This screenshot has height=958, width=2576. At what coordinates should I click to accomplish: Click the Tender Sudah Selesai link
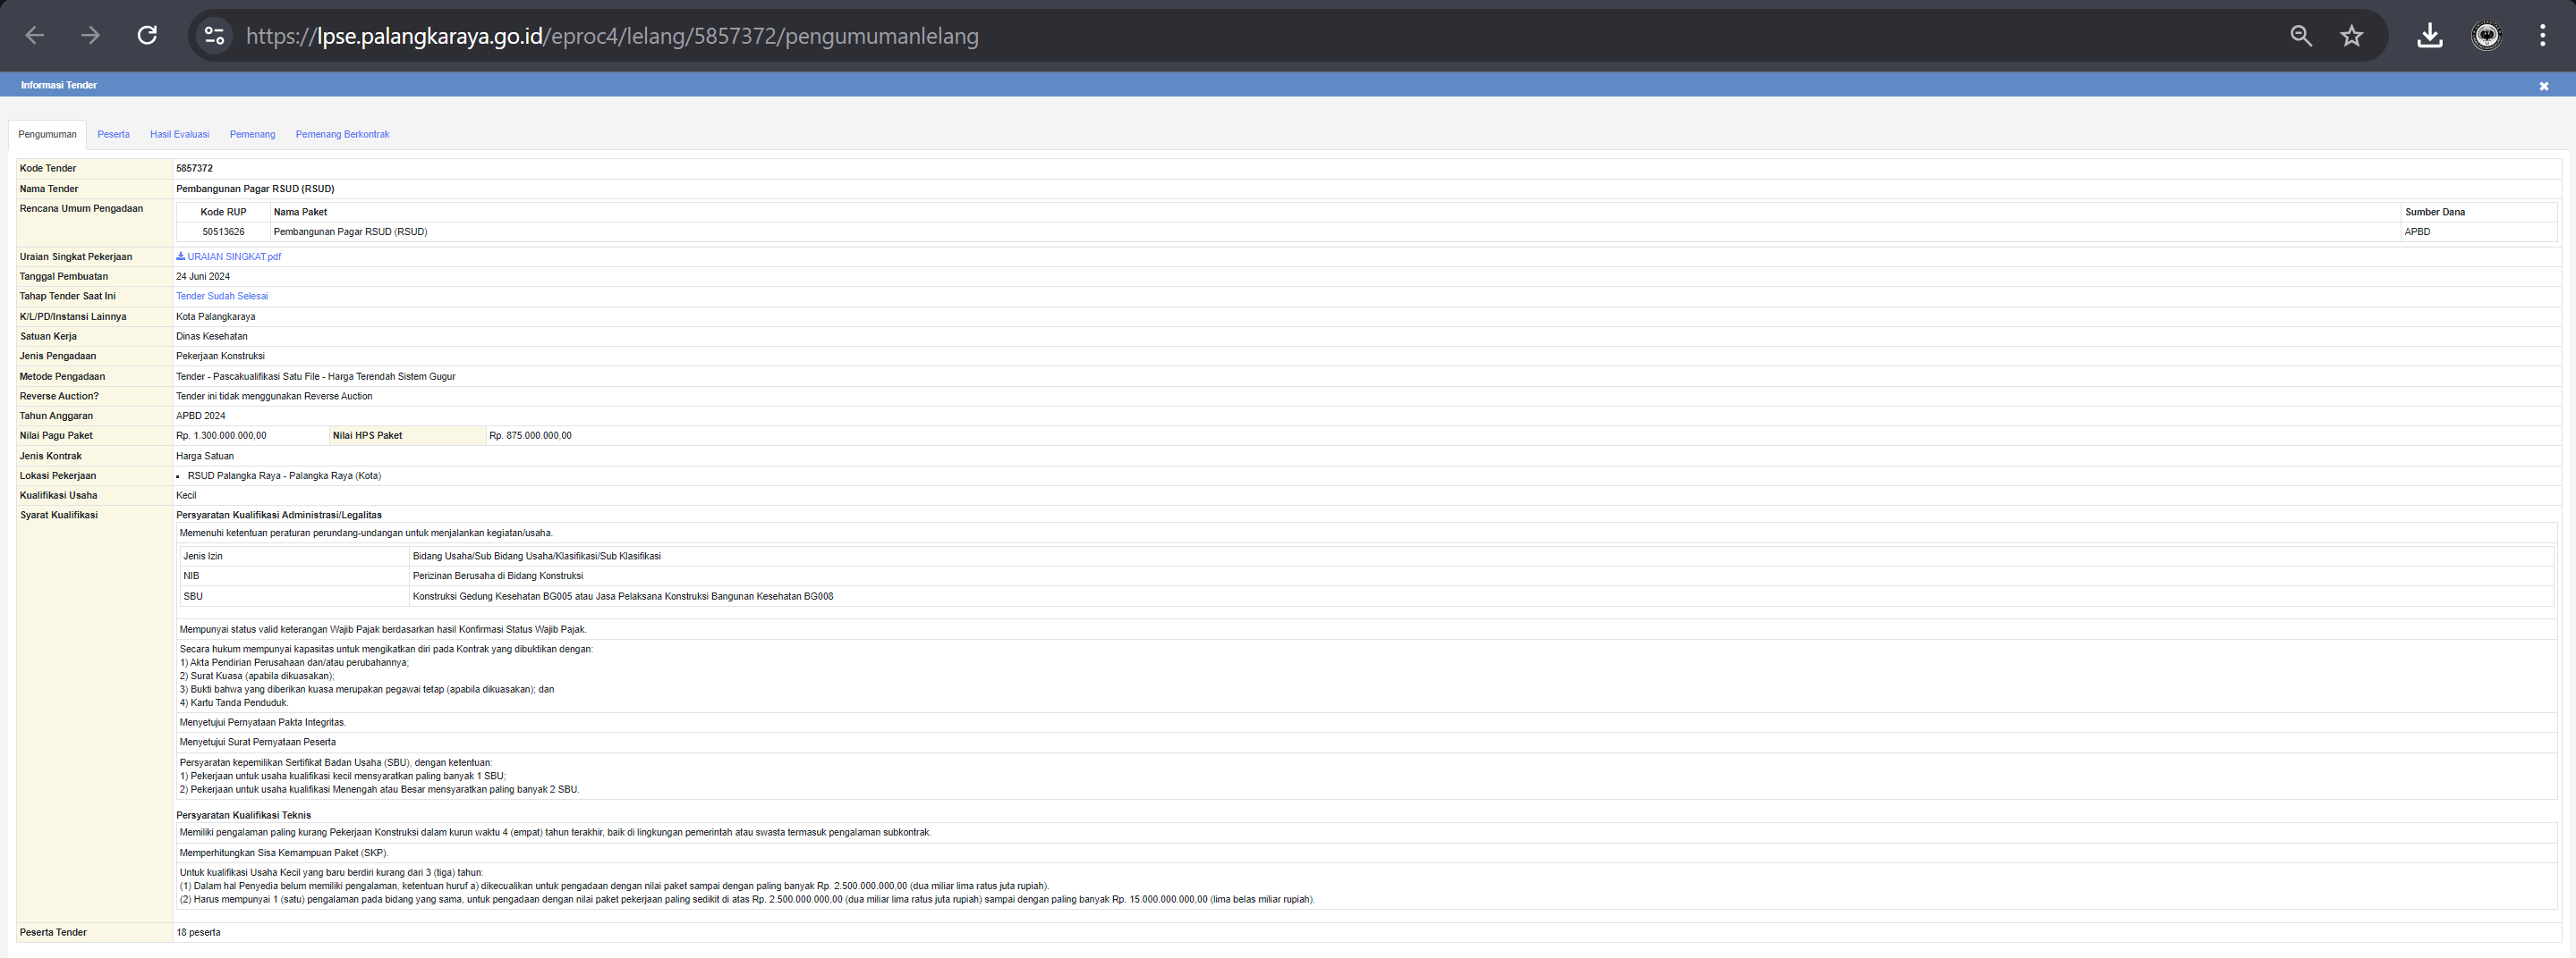222,296
